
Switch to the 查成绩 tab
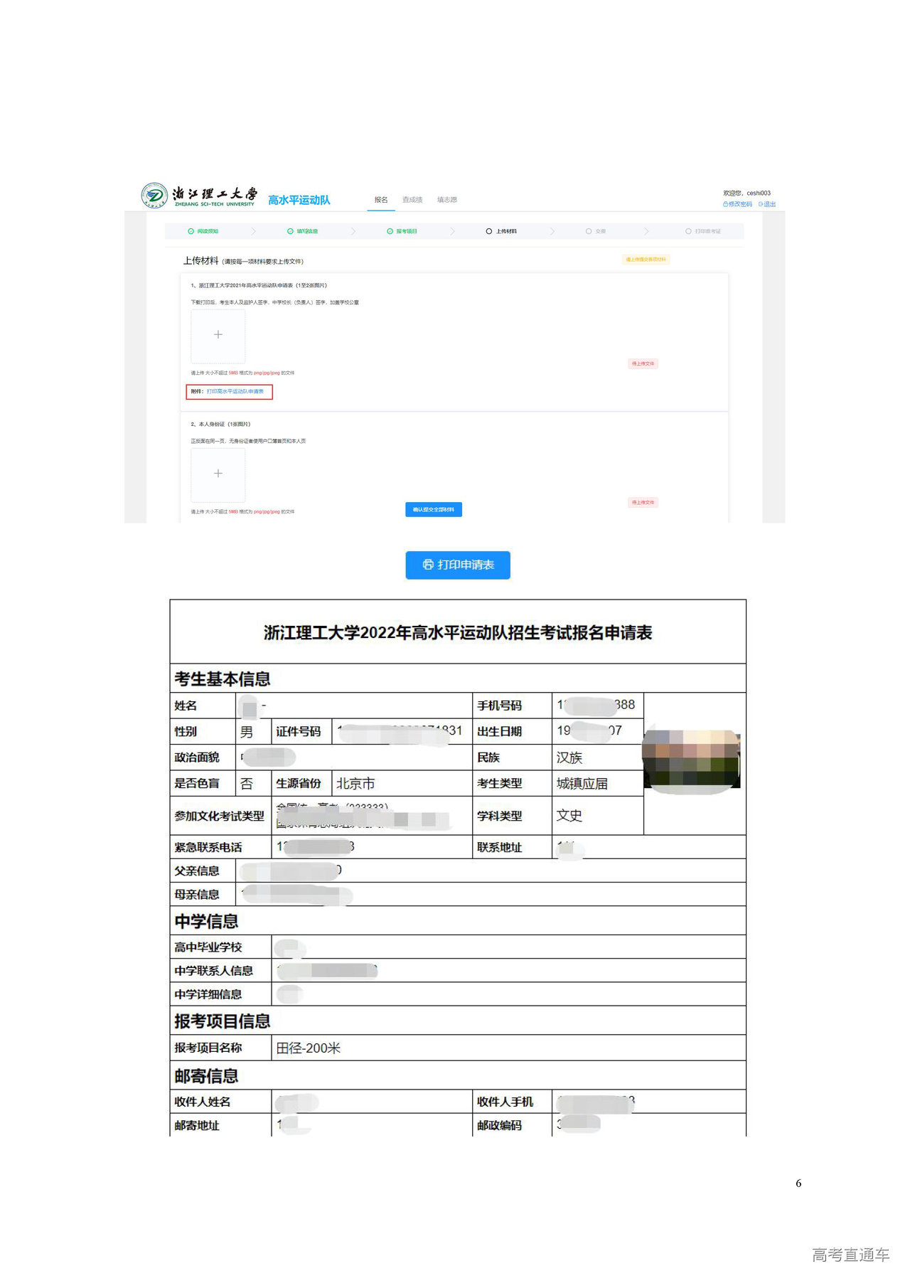click(x=412, y=200)
